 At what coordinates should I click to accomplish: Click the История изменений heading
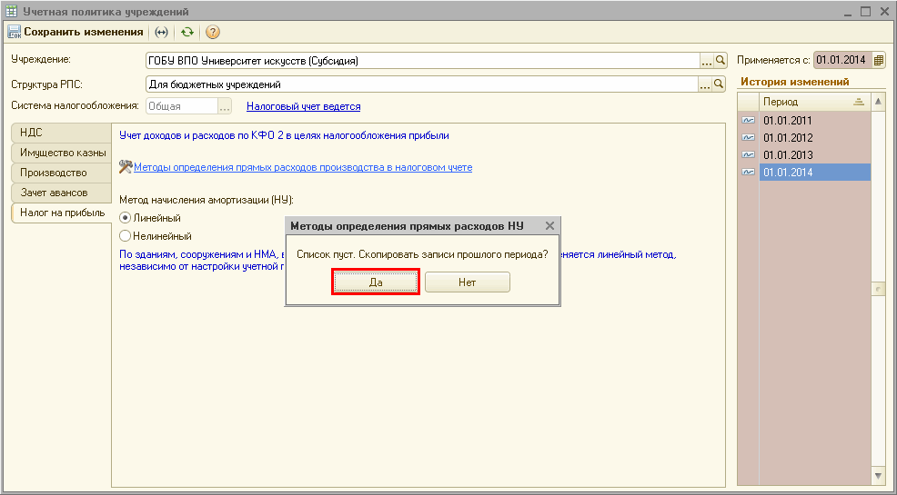click(x=794, y=82)
